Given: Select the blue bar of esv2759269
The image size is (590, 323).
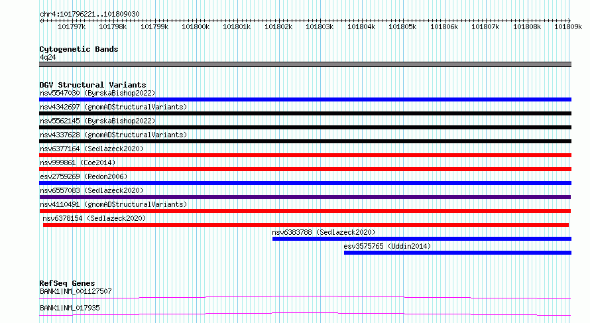Looking at the screenshot, I should pyautogui.click(x=305, y=183).
